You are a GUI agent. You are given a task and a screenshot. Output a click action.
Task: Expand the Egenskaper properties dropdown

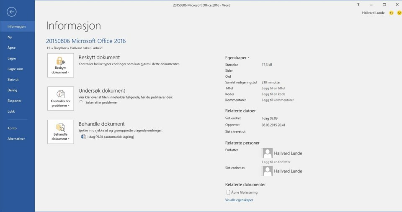click(237, 58)
